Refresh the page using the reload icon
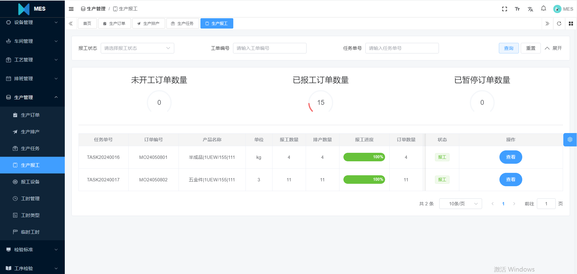The height and width of the screenshot is (274, 577). tap(559, 23)
